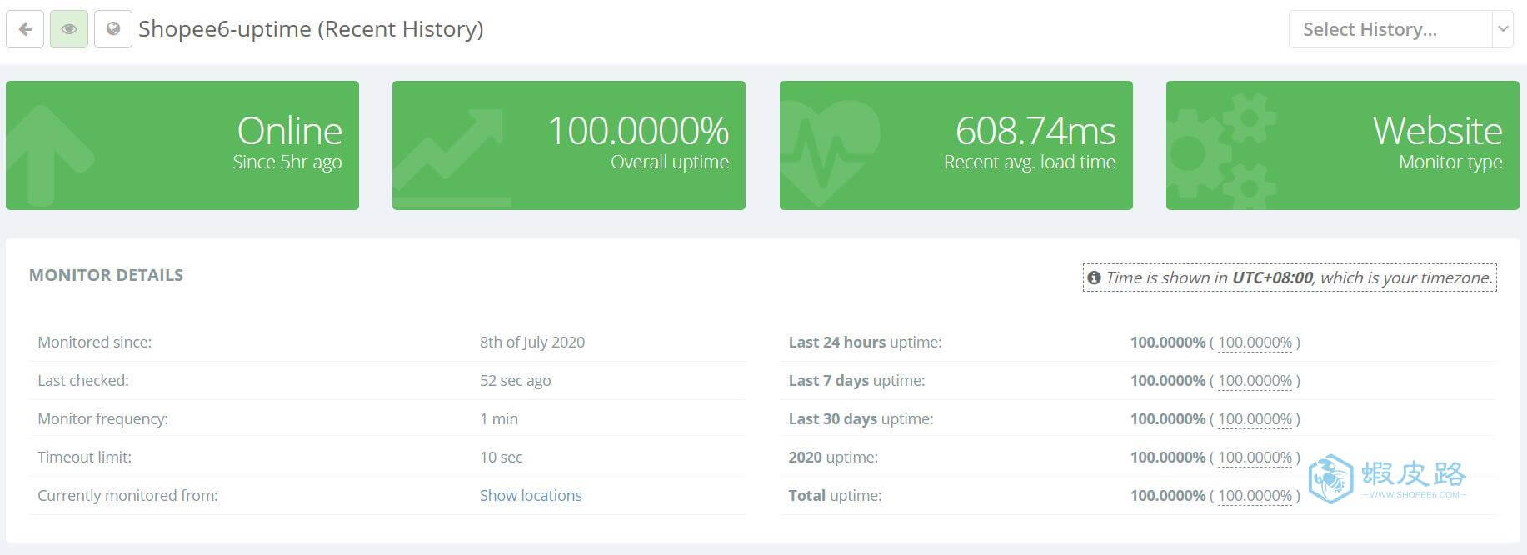Click the timezone notice box
Image resolution: width=1527 pixels, height=555 pixels.
[x=1290, y=277]
